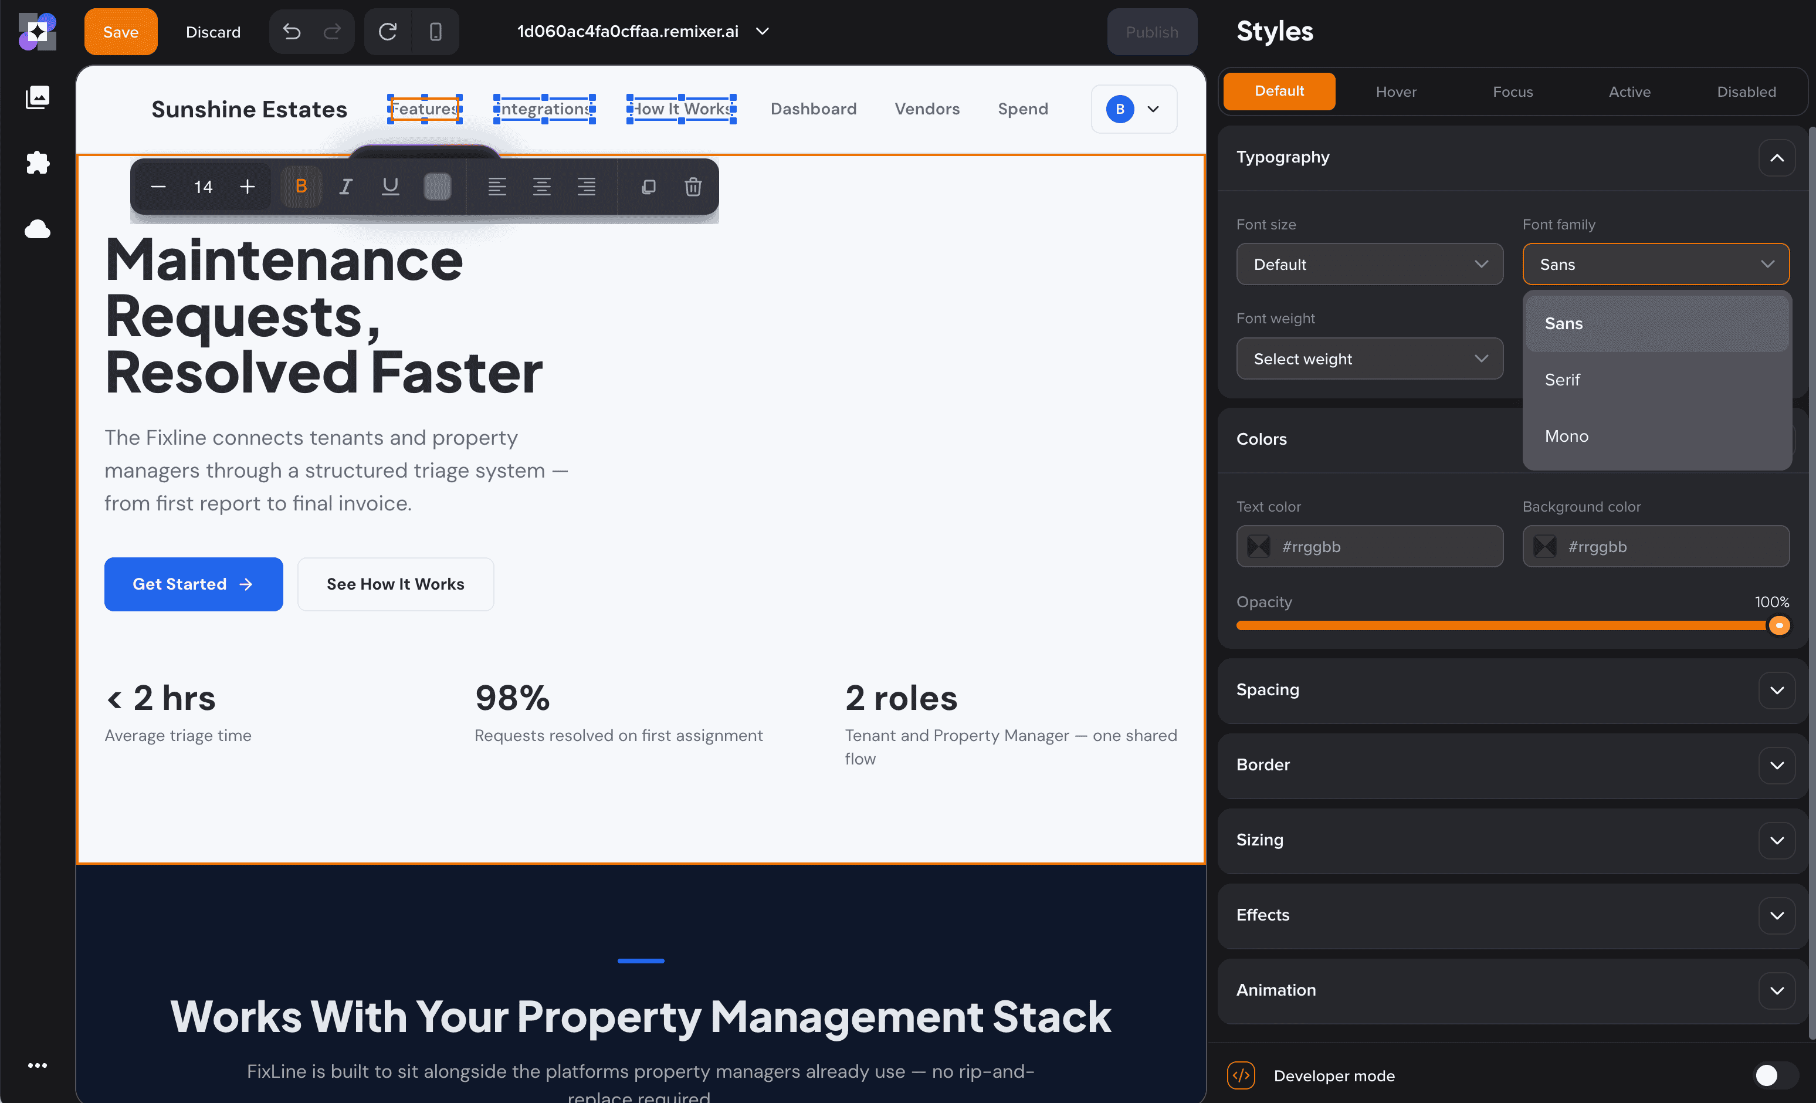Viewport: 1816px width, 1103px height.
Task: Select the Default state tab
Action: tap(1279, 92)
